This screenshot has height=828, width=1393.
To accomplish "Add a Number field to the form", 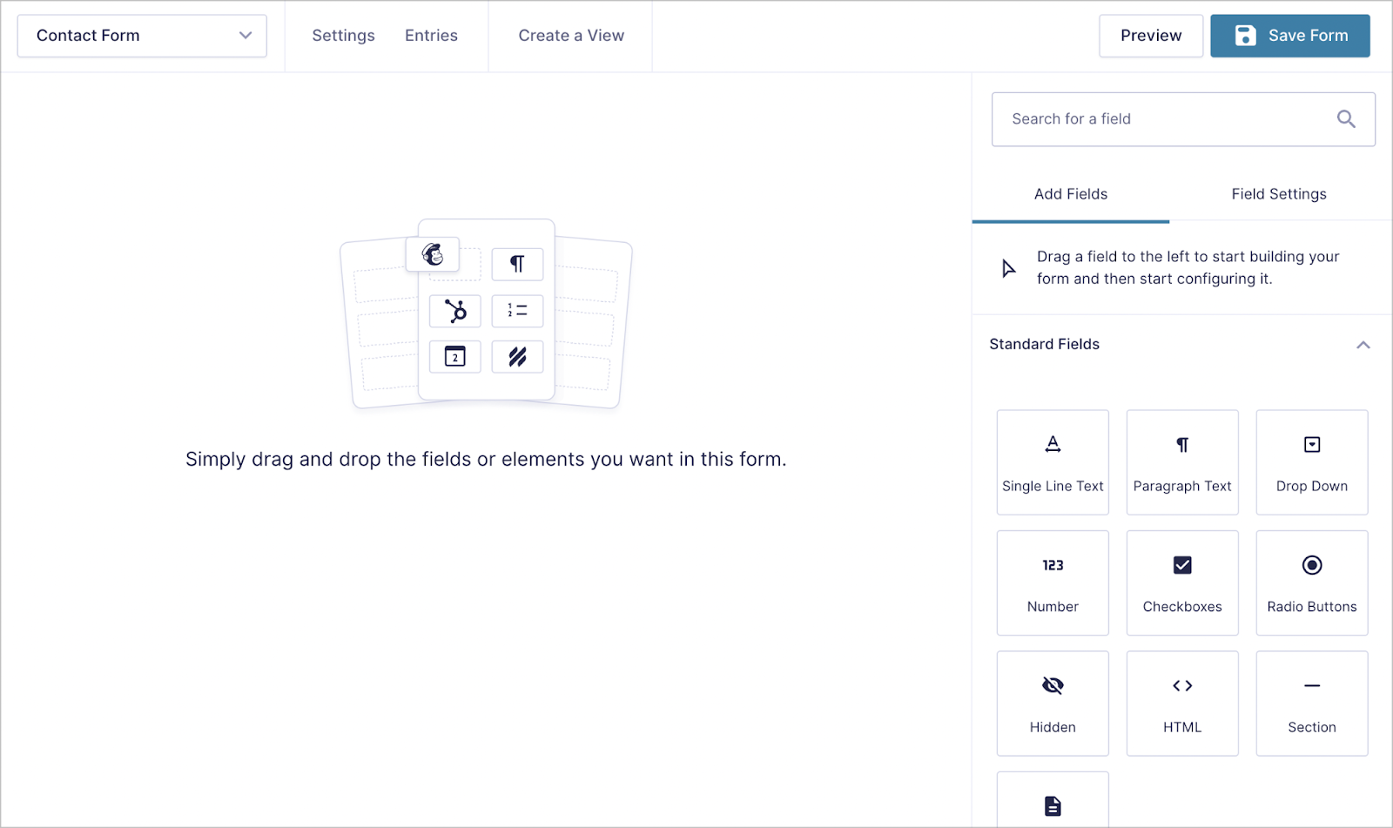I will (1052, 582).
